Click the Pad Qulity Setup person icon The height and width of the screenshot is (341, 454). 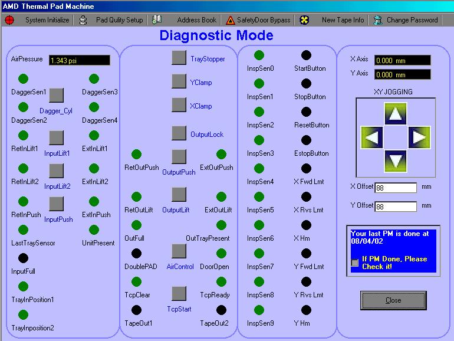[x=83, y=20]
